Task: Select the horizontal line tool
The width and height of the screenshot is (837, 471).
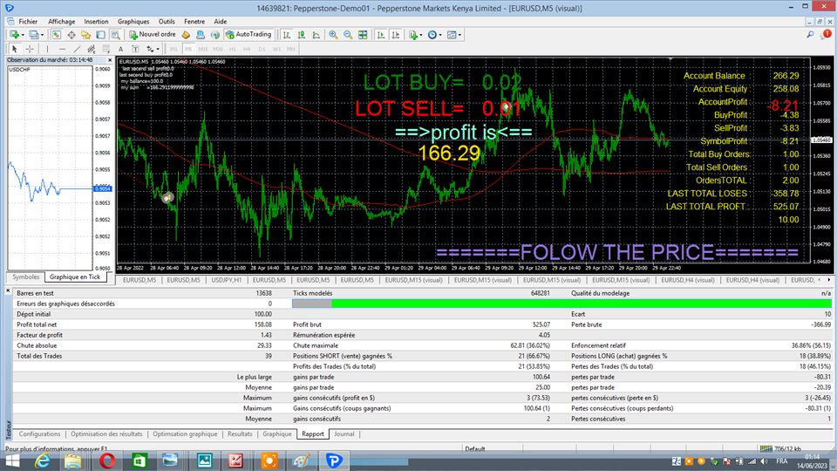Action: [62, 49]
